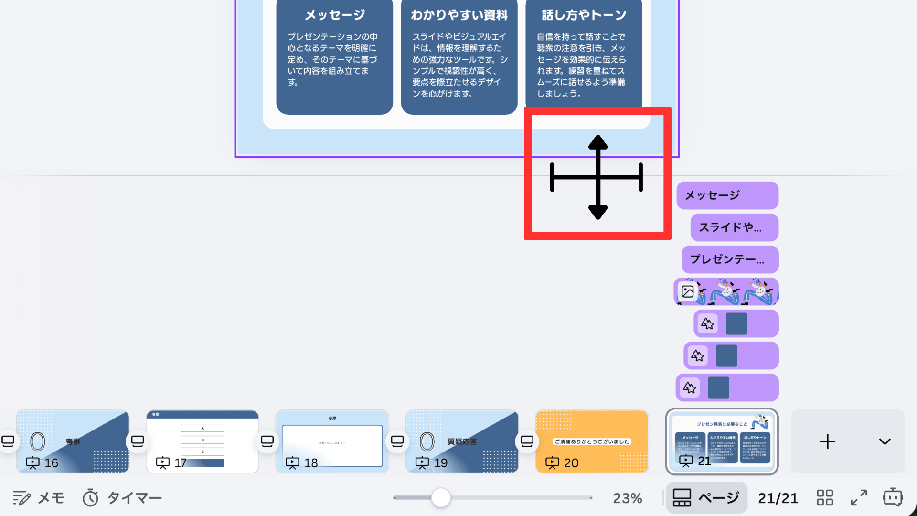917x516 pixels.
Task: Select the orange slide 20 thumbnail
Action: coord(592,441)
